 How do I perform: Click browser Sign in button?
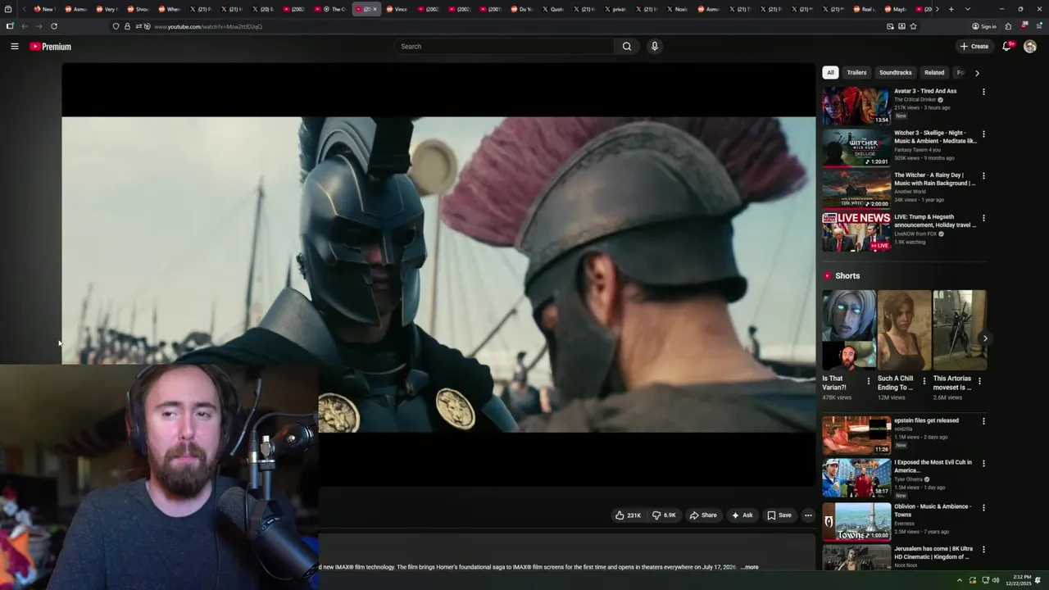[x=984, y=26]
